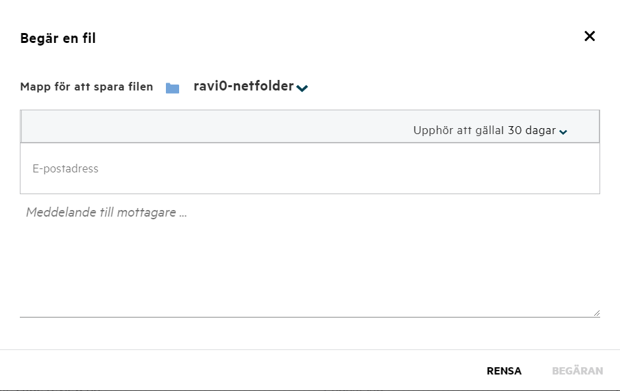Image resolution: width=620 pixels, height=391 pixels.
Task: Click the underline below the message area
Action: [309, 317]
